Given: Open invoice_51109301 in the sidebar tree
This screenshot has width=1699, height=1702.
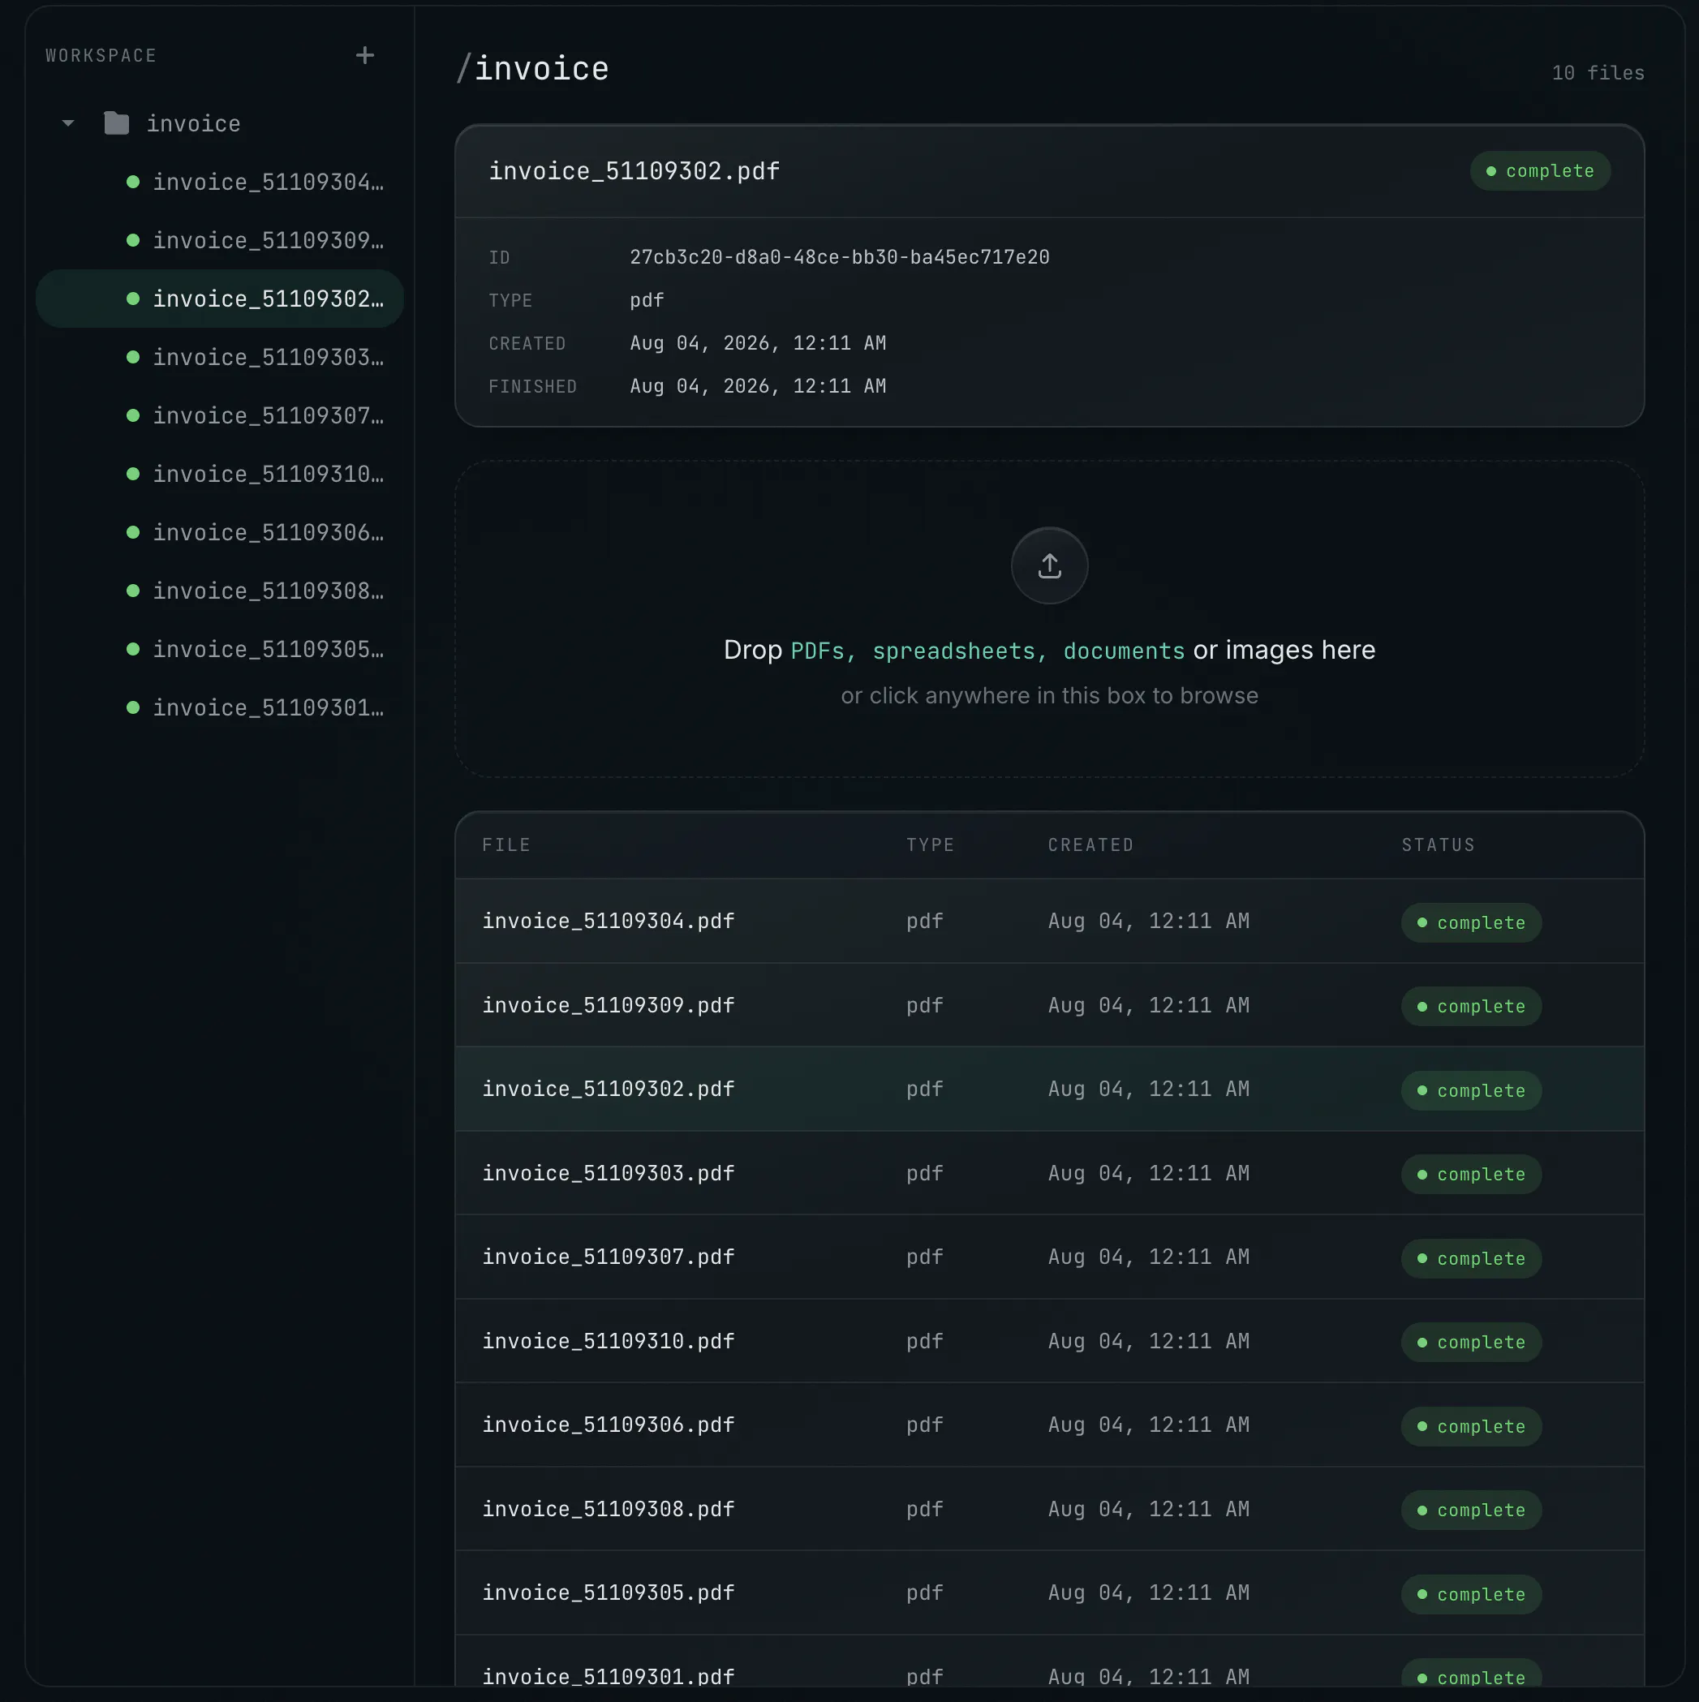Looking at the screenshot, I should click(219, 707).
